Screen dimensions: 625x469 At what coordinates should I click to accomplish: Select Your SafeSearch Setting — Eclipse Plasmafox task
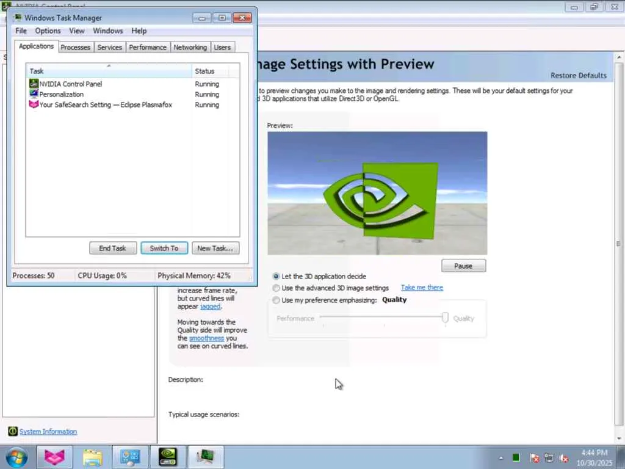[x=132, y=104]
